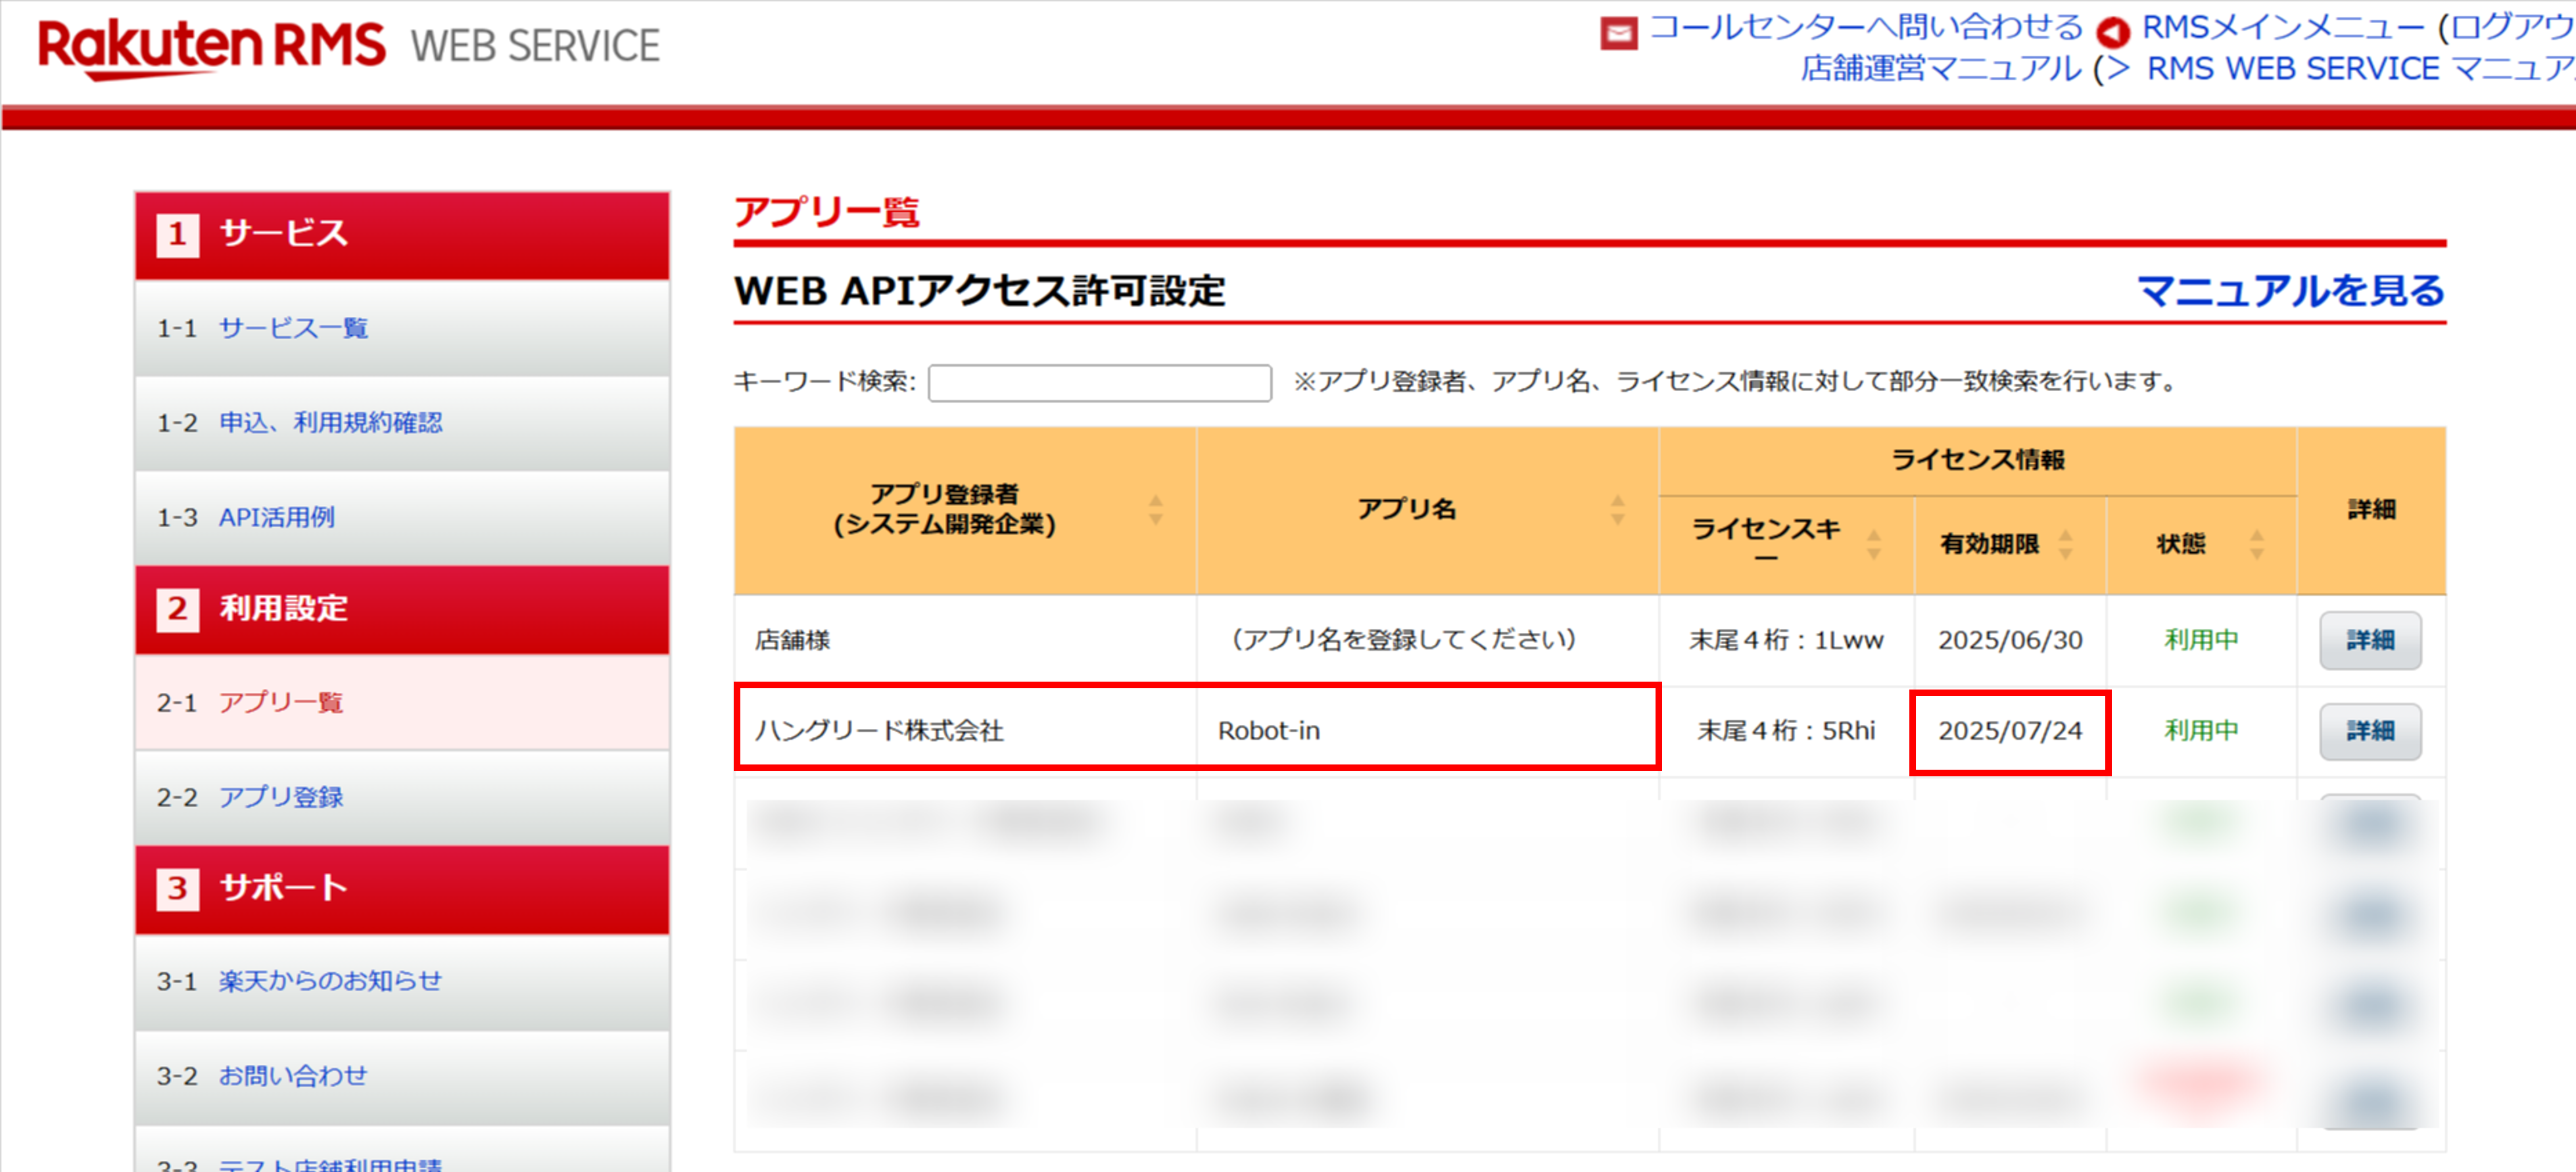This screenshot has height=1172, width=2576.
Task: Click 詳細 button for Robot-in row
Action: [x=2370, y=732]
